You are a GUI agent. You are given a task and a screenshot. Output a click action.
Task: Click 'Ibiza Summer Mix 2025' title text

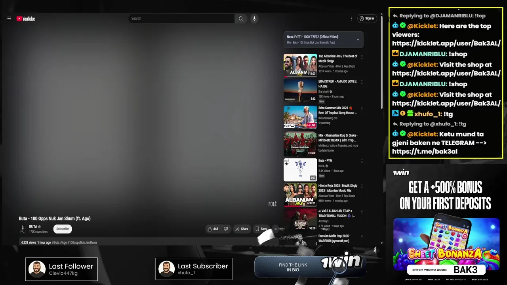tap(337, 110)
